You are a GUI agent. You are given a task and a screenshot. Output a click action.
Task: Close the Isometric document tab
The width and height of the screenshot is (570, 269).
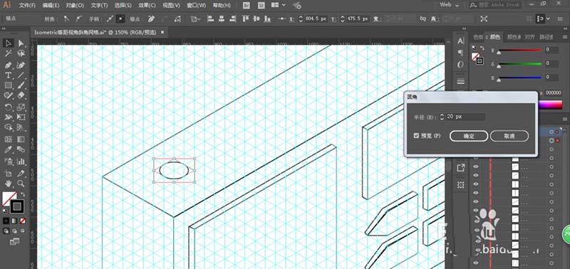(162, 32)
